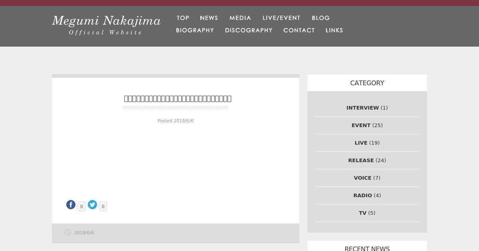Screen dimensions: 479x251
Task: Open the BLOG menu item
Action: (x=321, y=18)
